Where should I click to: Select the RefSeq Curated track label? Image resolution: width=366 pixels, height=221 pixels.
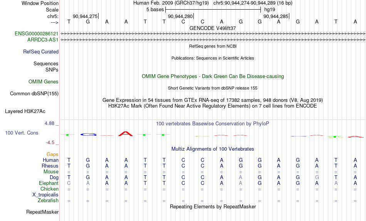[40, 52]
